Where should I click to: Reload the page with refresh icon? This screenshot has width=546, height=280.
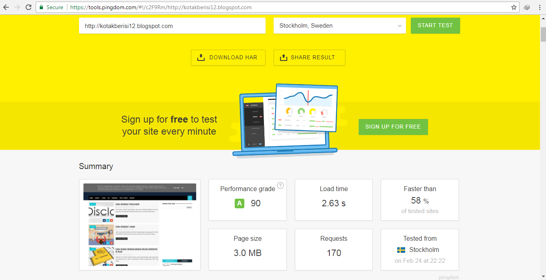point(28,7)
